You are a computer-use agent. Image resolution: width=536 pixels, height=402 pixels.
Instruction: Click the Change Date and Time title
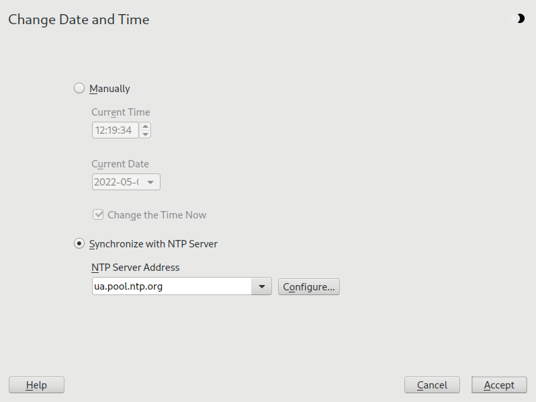point(79,19)
